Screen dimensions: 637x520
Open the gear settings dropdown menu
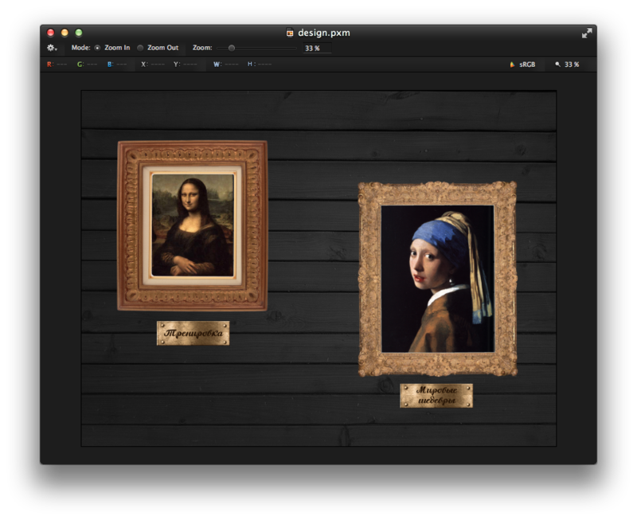coord(52,48)
